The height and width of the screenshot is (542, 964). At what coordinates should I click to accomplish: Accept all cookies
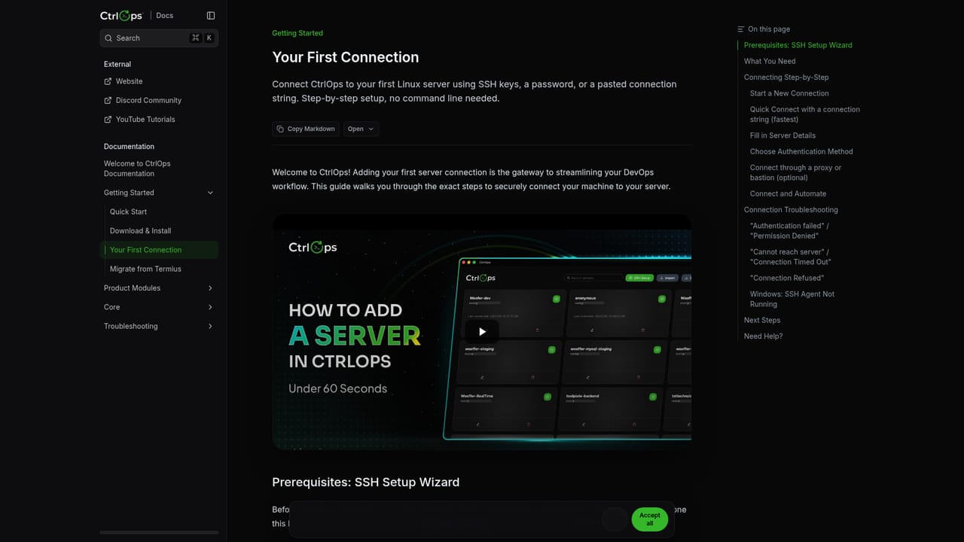(649, 519)
